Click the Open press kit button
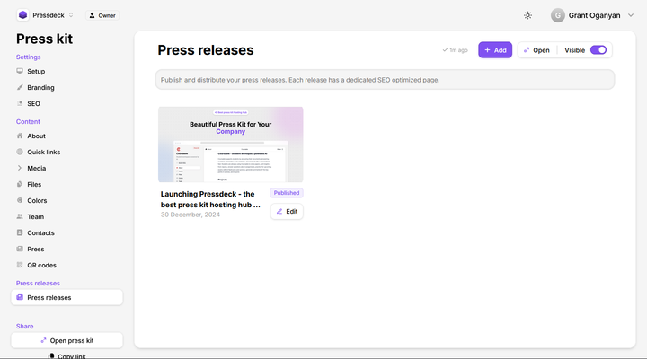 pyautogui.click(x=66, y=341)
